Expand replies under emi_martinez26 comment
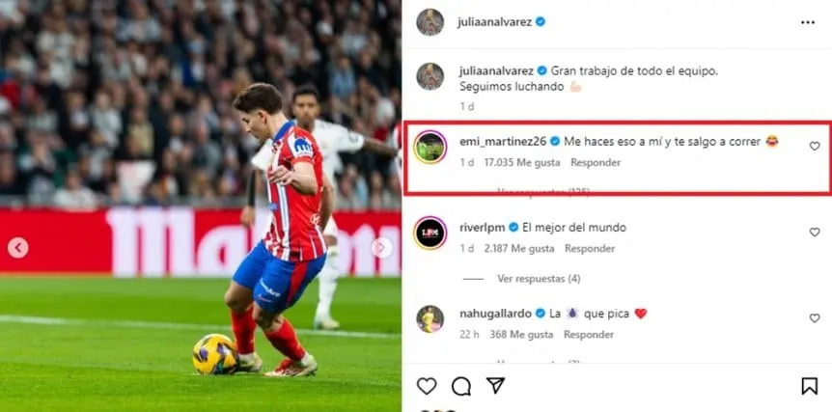The width and height of the screenshot is (832, 412). click(x=543, y=191)
